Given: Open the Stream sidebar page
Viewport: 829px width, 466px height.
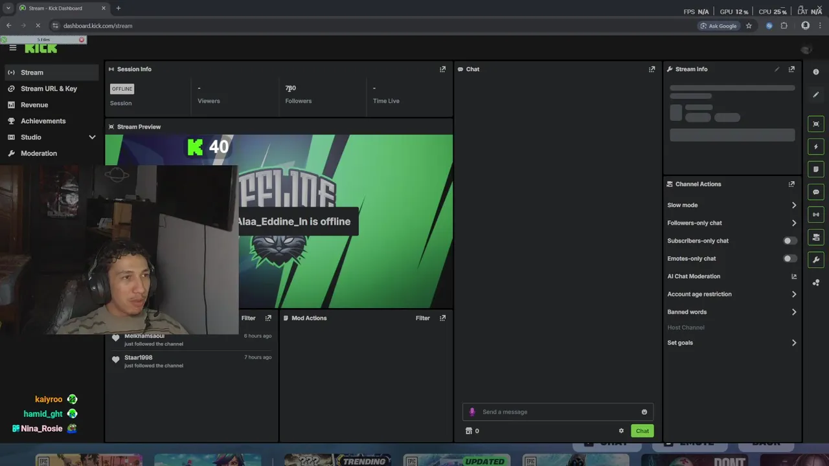Looking at the screenshot, I should pos(51,72).
